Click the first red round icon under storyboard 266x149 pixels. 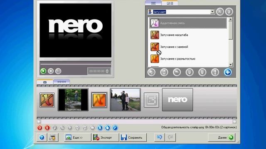coord(40,128)
